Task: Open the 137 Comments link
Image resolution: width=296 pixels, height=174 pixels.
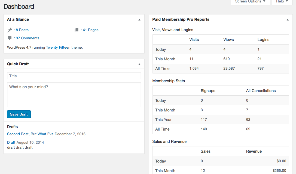Action: point(27,38)
